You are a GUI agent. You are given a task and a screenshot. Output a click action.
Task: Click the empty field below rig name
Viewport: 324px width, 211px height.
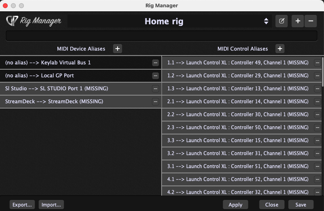(162, 36)
